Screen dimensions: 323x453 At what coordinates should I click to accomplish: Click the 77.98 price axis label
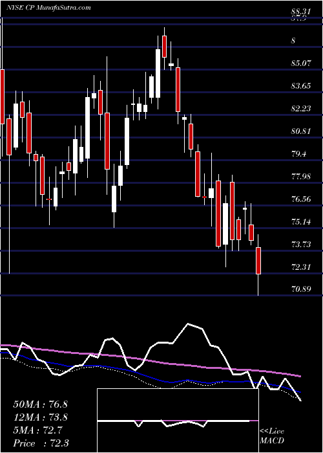pyautogui.click(x=301, y=176)
